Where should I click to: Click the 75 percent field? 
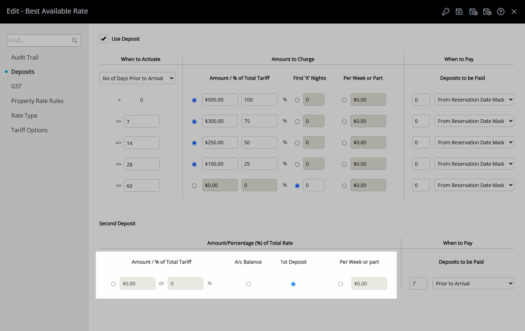(259, 121)
